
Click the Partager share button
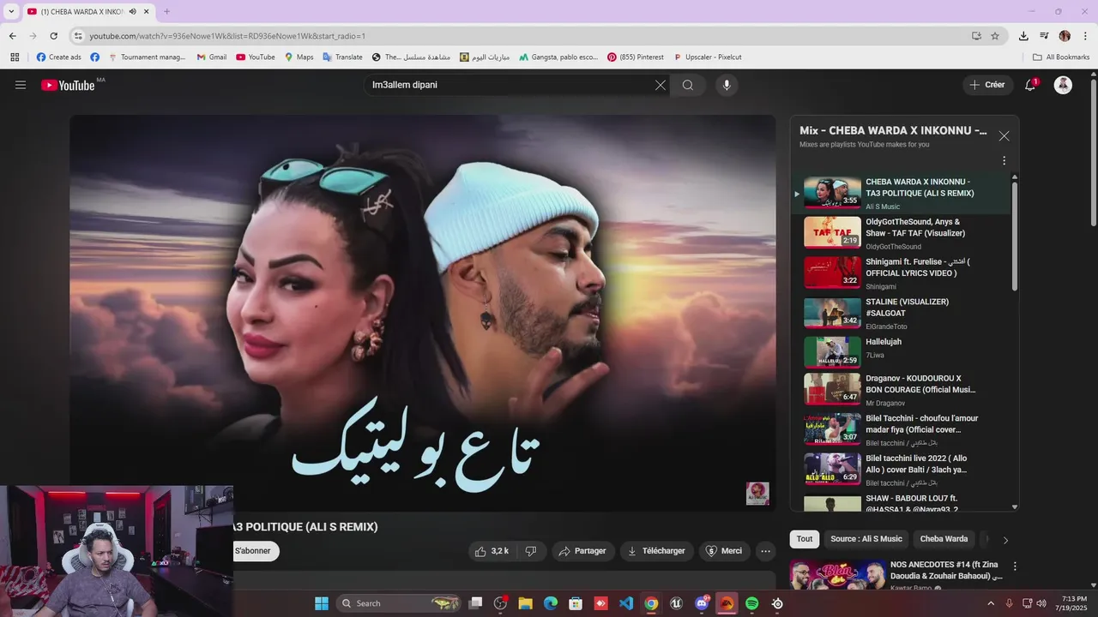pyautogui.click(x=582, y=551)
